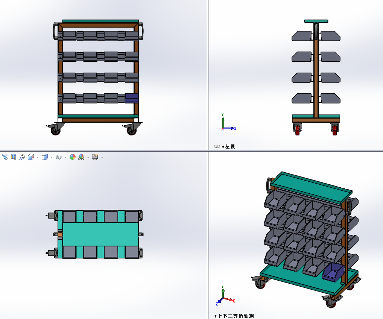This screenshot has height=319, width=383.
Task: Expand Display Style dropdown arrow
Action: [x=52, y=157]
